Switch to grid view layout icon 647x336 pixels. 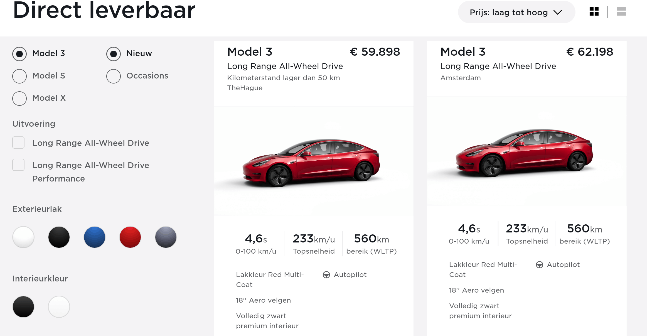[x=594, y=11]
